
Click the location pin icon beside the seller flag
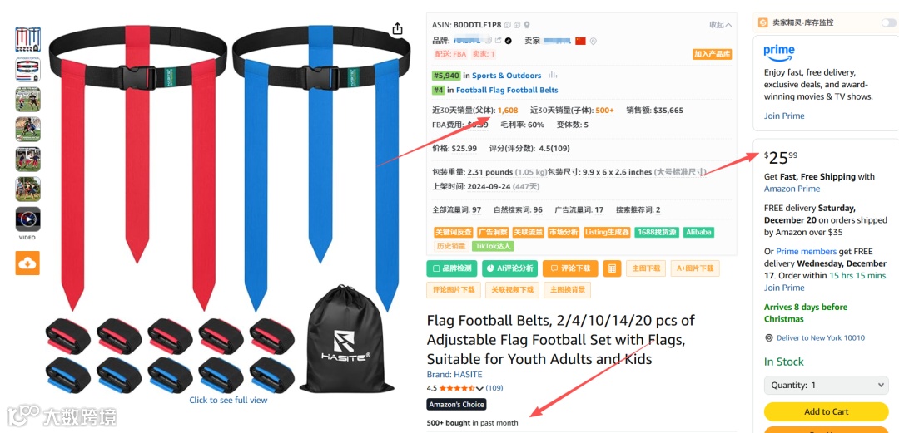coord(594,42)
